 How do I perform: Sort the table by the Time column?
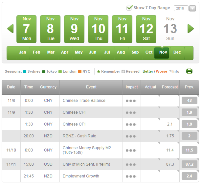tap(29, 87)
